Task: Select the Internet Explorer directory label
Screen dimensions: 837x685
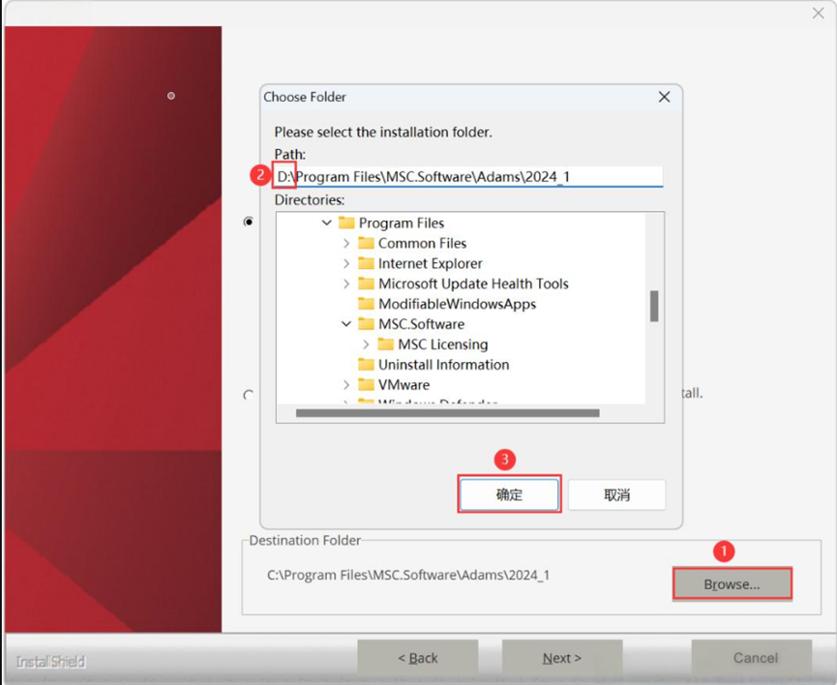Action: (x=431, y=264)
